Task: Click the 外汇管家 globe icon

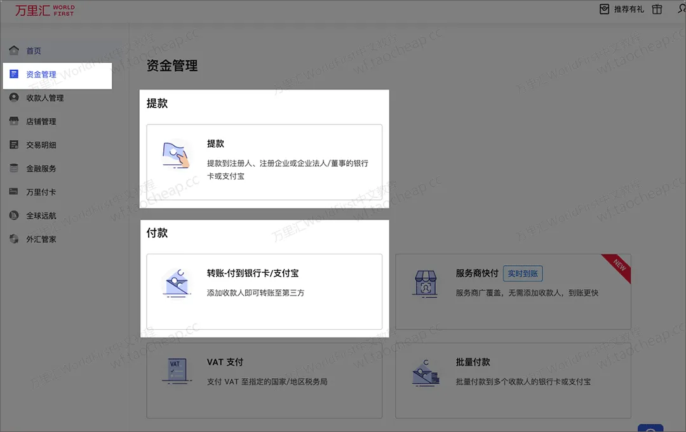Action: click(14, 239)
